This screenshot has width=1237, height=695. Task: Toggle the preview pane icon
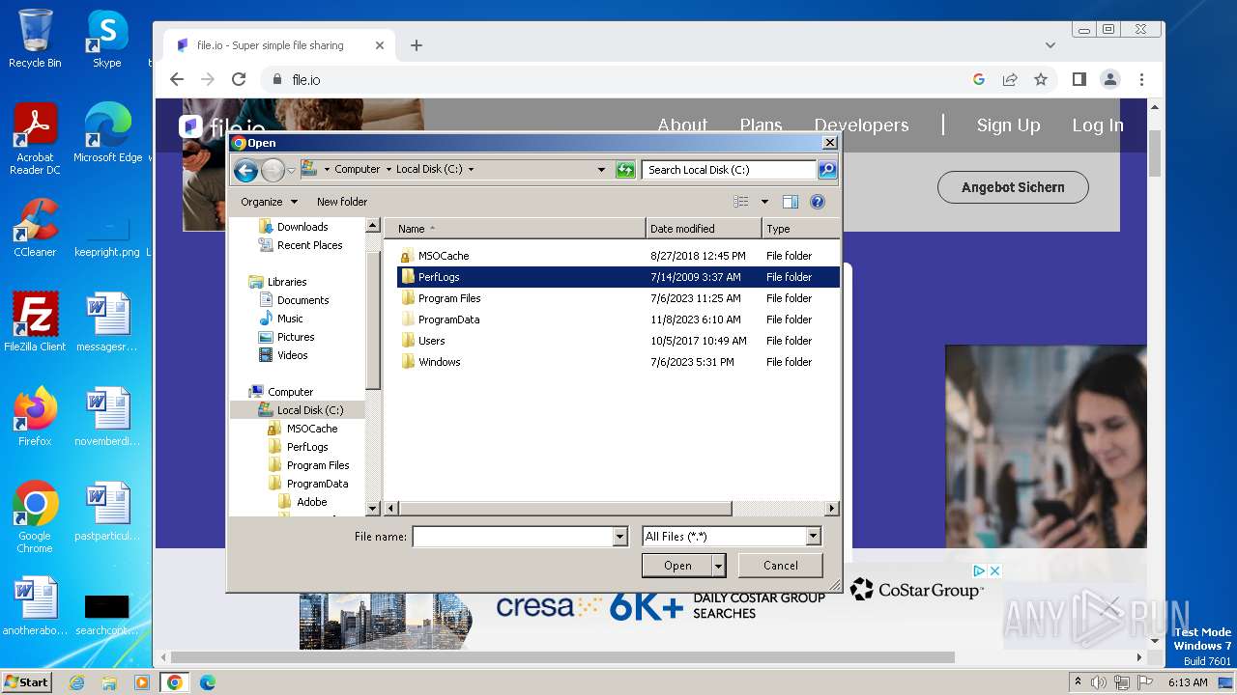791,202
